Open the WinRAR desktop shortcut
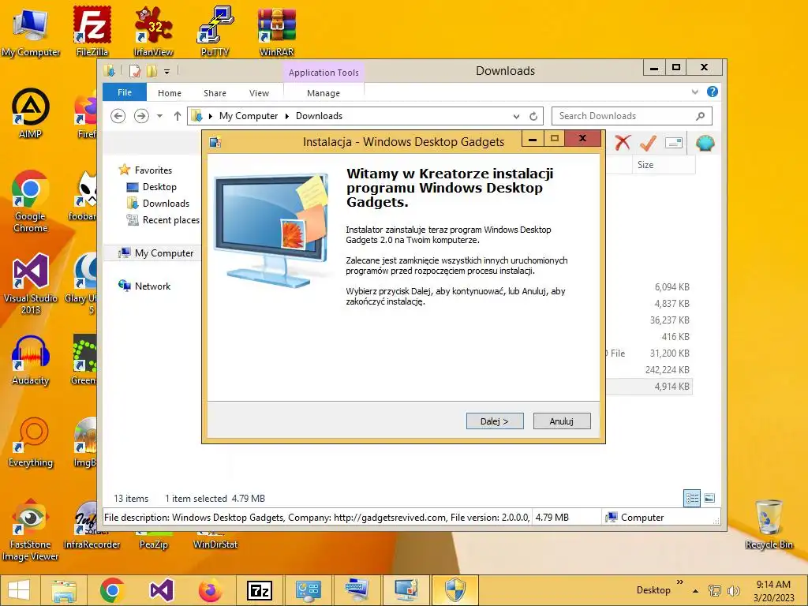This screenshot has width=808, height=606. click(x=277, y=31)
